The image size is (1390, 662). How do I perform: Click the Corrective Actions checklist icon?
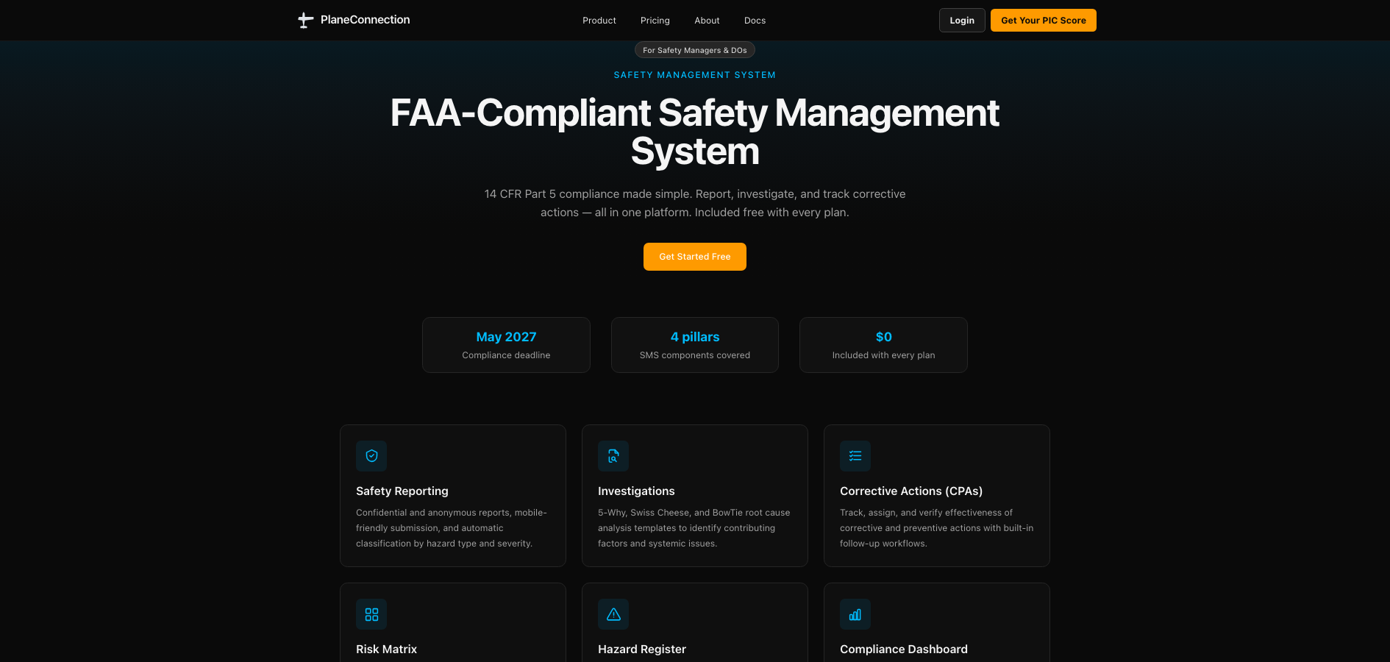(x=855, y=456)
